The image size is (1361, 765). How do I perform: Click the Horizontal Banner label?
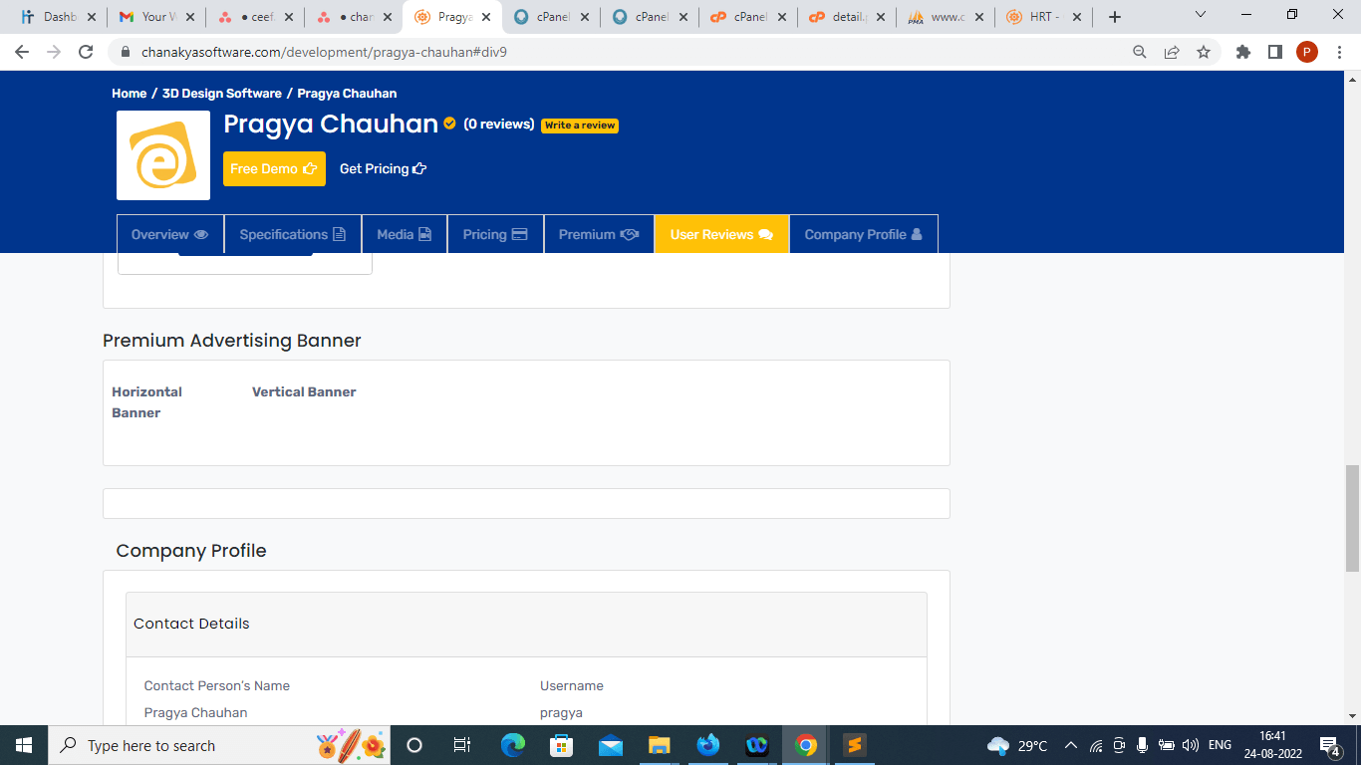[147, 402]
